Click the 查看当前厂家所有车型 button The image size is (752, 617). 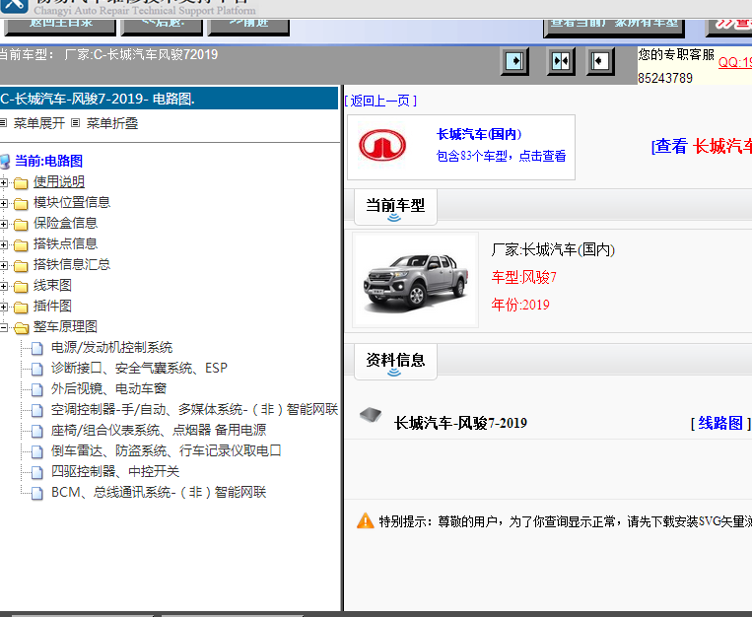pos(614,28)
